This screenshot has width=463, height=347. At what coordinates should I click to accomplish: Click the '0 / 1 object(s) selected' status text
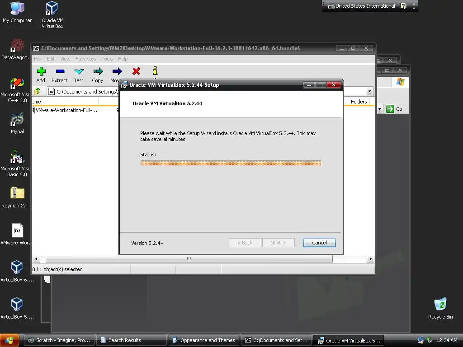click(57, 269)
